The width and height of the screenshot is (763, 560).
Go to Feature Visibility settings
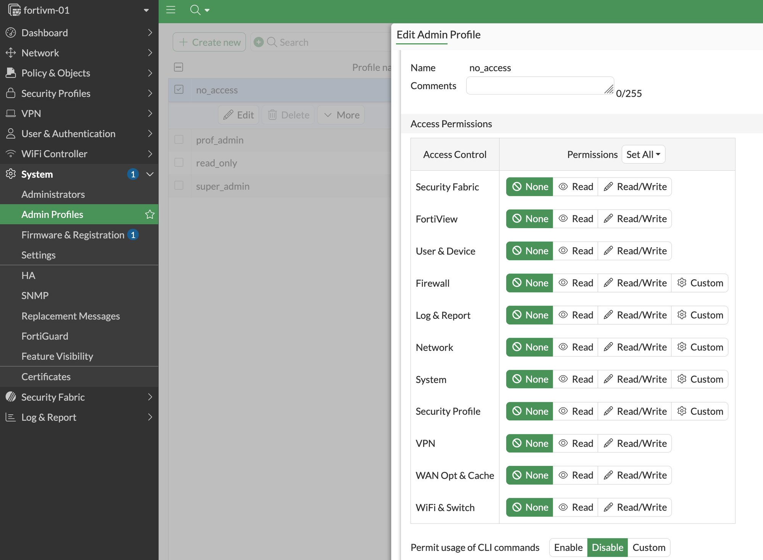pyautogui.click(x=57, y=356)
